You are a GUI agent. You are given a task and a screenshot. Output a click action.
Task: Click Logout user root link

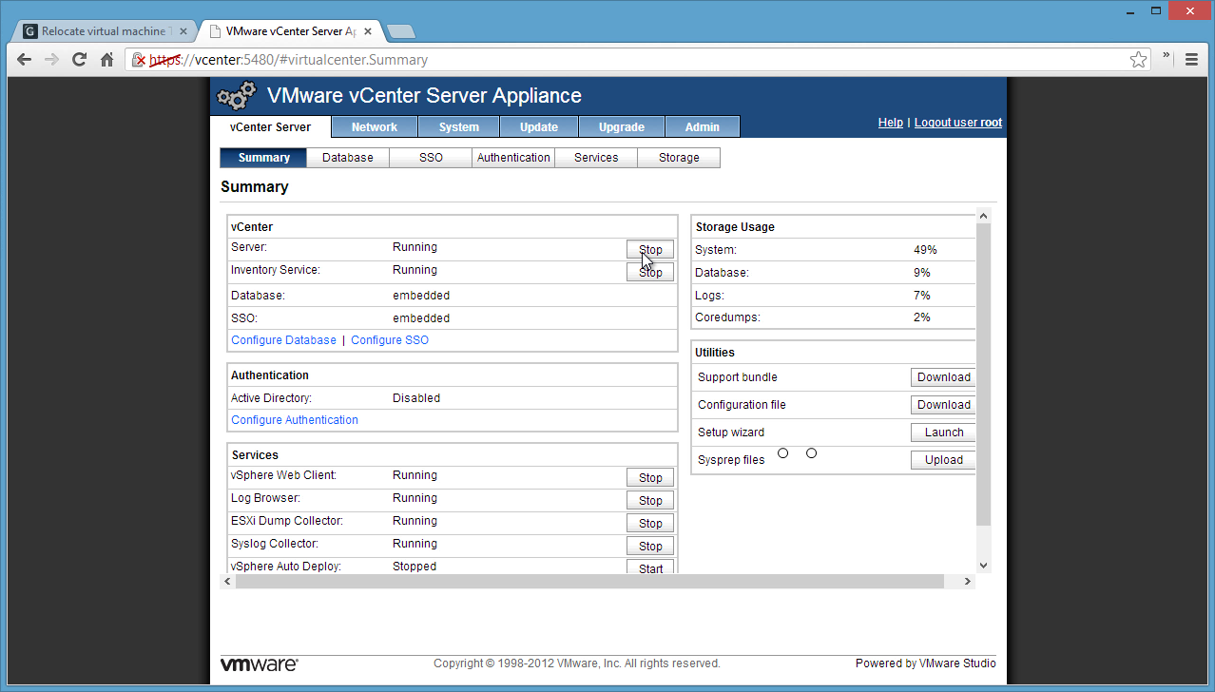click(x=958, y=123)
